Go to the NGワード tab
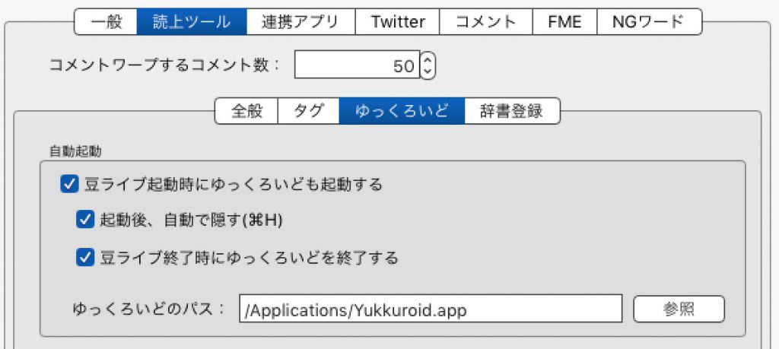 pos(650,21)
